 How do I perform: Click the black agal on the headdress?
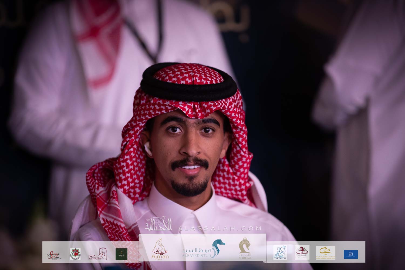(x=186, y=88)
